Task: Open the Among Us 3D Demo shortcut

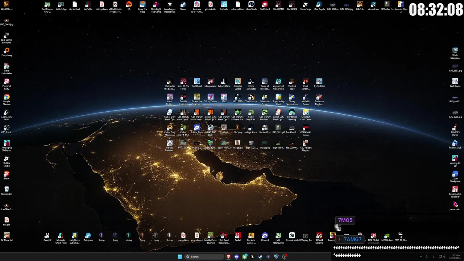Action: (x=7, y=146)
